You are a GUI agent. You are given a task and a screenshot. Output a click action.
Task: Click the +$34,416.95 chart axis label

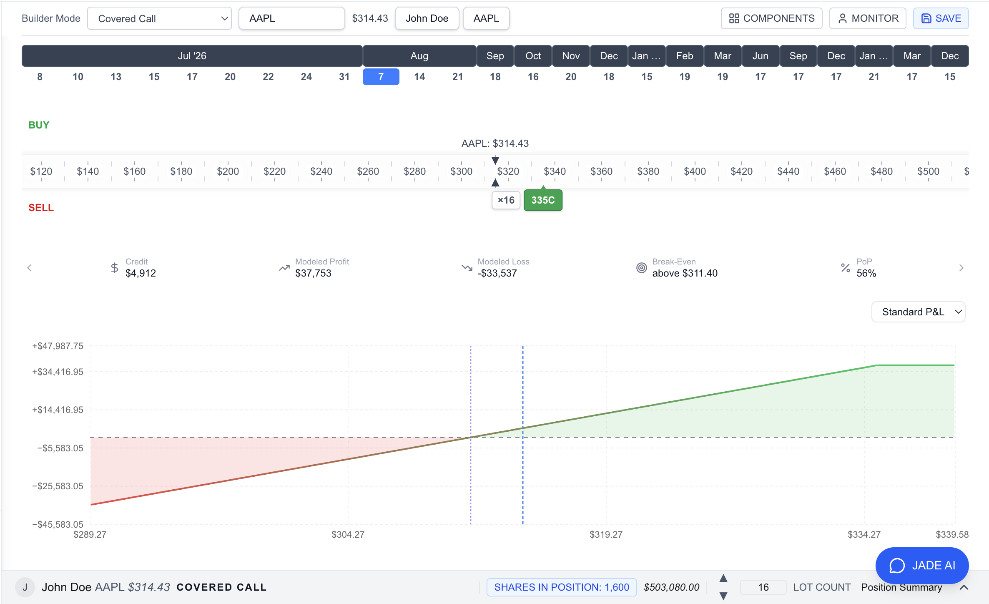click(58, 372)
